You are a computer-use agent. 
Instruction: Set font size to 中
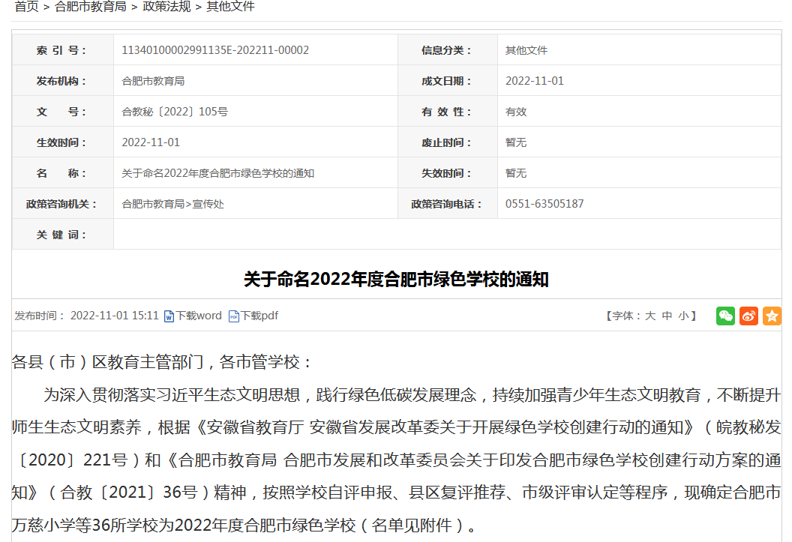pos(667,316)
